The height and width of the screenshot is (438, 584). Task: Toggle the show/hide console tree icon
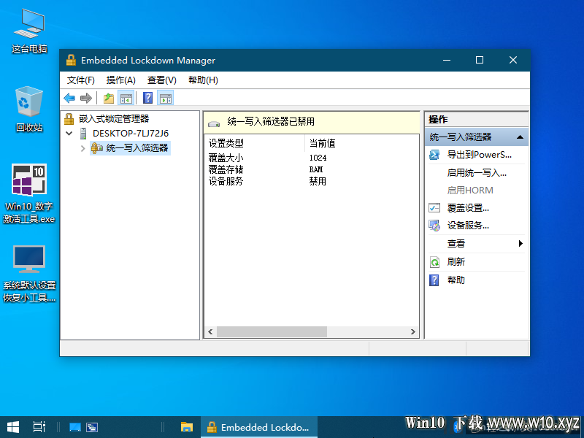126,99
